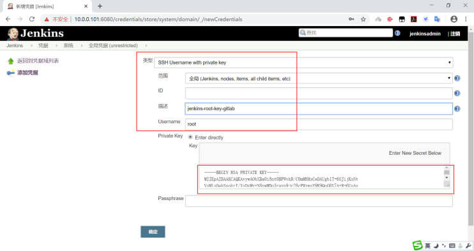Open help for the search box
The height and width of the screenshot is (251, 474).
397,33
